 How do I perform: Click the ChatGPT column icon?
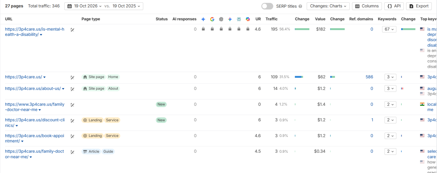pyautogui.click(x=221, y=19)
